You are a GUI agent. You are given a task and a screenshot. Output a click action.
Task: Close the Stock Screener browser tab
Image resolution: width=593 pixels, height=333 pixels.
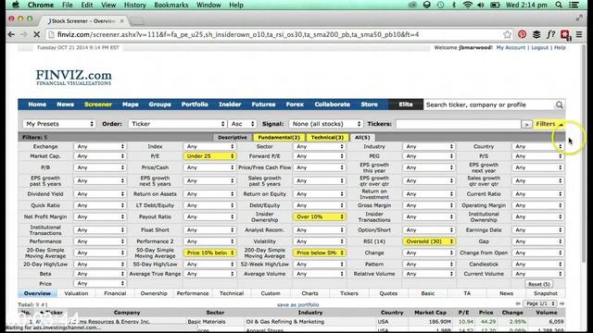click(121, 20)
